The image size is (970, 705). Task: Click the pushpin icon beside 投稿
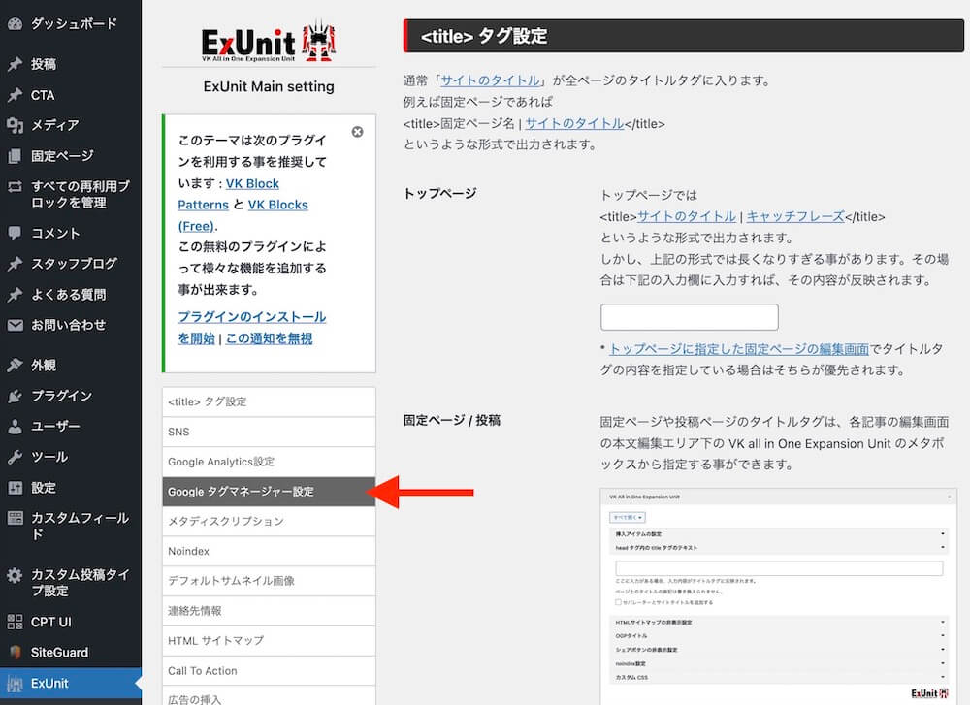click(x=15, y=64)
